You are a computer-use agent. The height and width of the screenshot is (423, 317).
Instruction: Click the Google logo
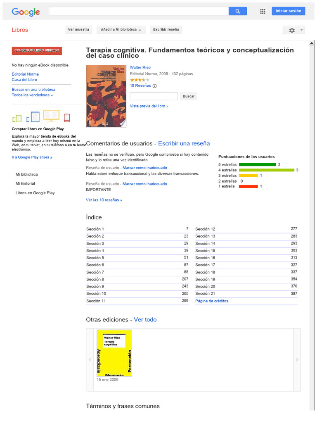pos(26,12)
